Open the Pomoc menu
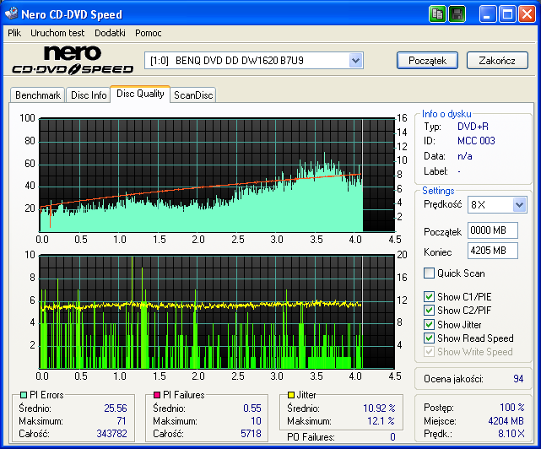The height and width of the screenshot is (449, 541). (149, 33)
